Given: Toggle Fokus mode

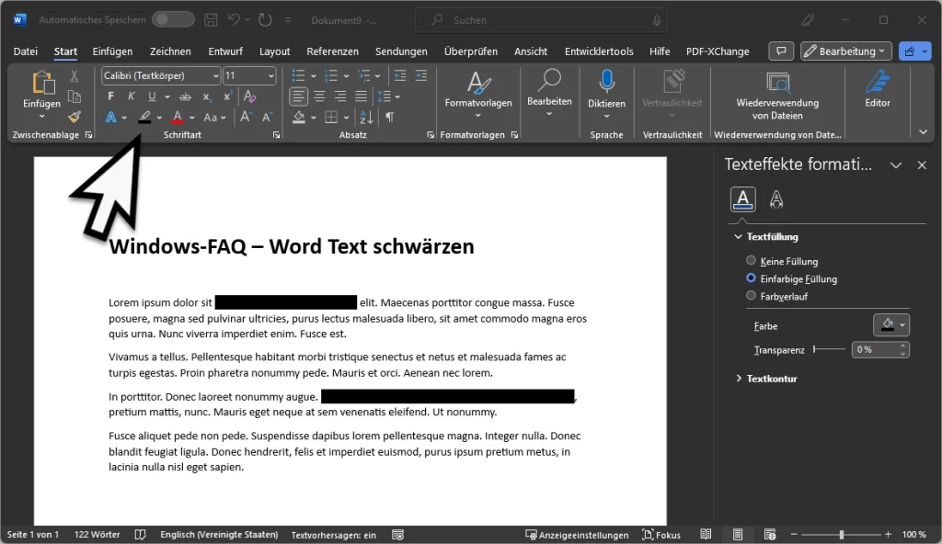Looking at the screenshot, I should coord(661,535).
